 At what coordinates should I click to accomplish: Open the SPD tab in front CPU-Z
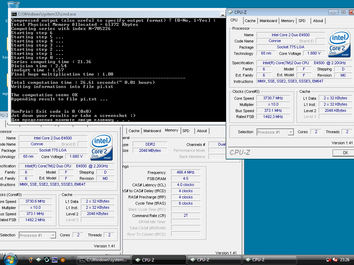[302, 21]
